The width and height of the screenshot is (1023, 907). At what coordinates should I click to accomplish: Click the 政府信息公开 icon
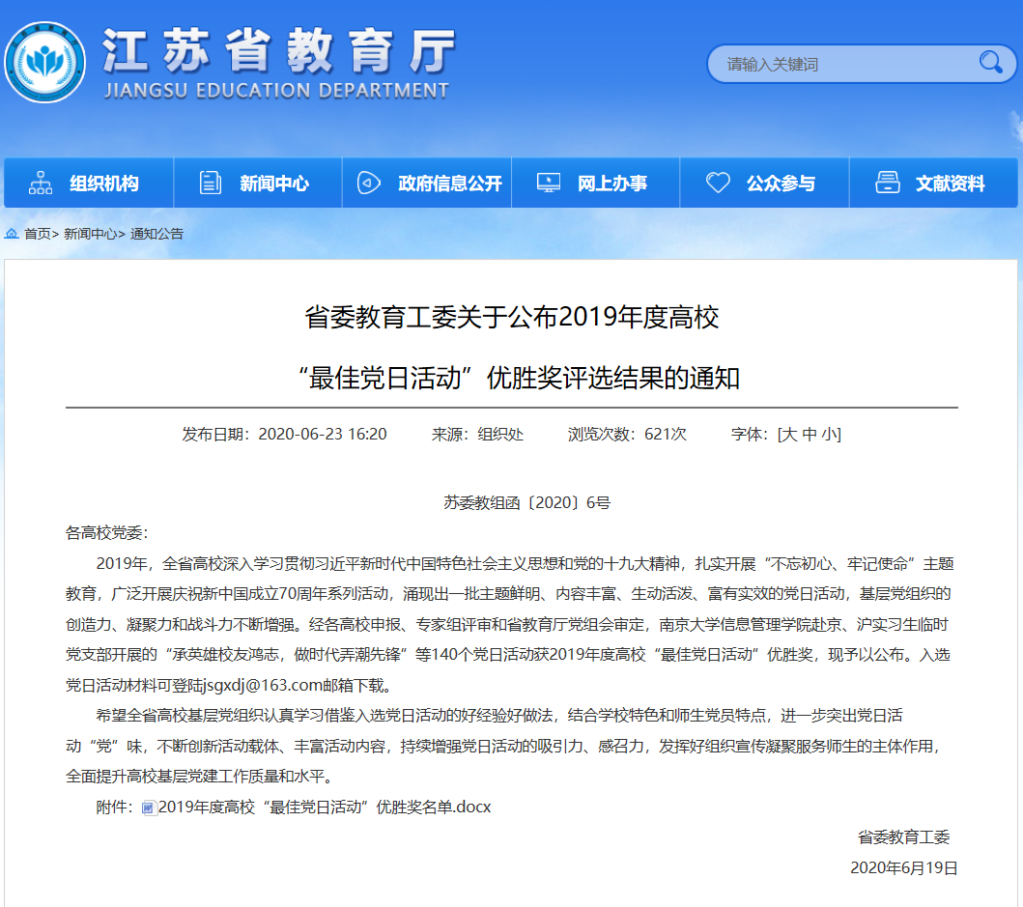(369, 183)
